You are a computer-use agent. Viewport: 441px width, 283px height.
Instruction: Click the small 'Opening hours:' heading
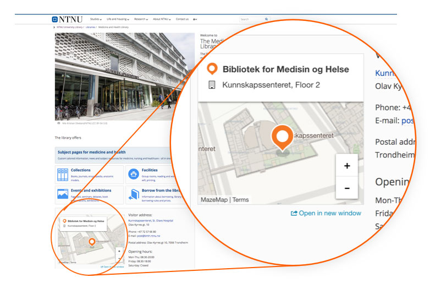(x=140, y=252)
